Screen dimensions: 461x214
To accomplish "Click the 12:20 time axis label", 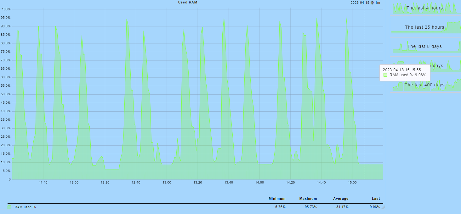I will tap(105, 182).
